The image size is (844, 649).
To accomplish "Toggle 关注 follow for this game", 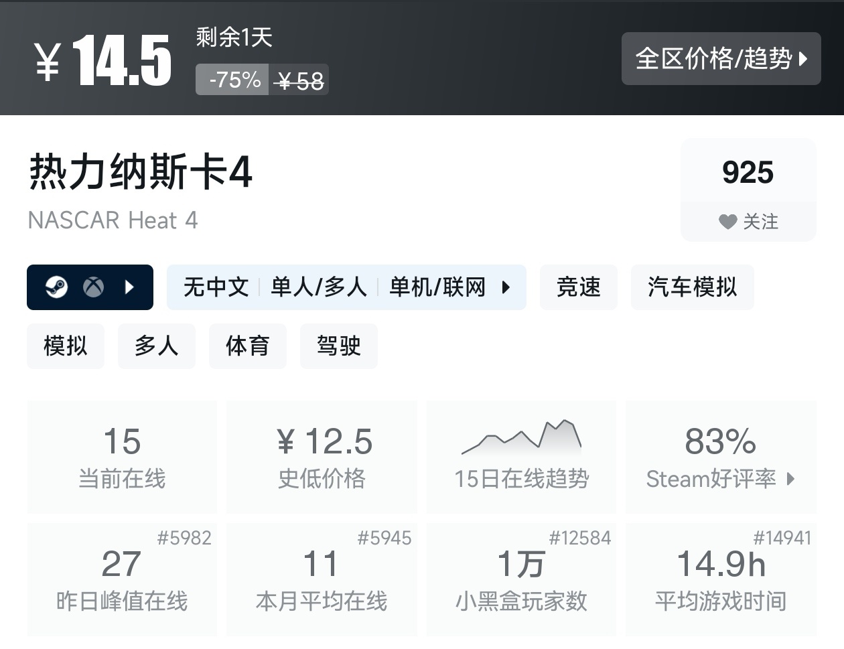I will (x=748, y=222).
